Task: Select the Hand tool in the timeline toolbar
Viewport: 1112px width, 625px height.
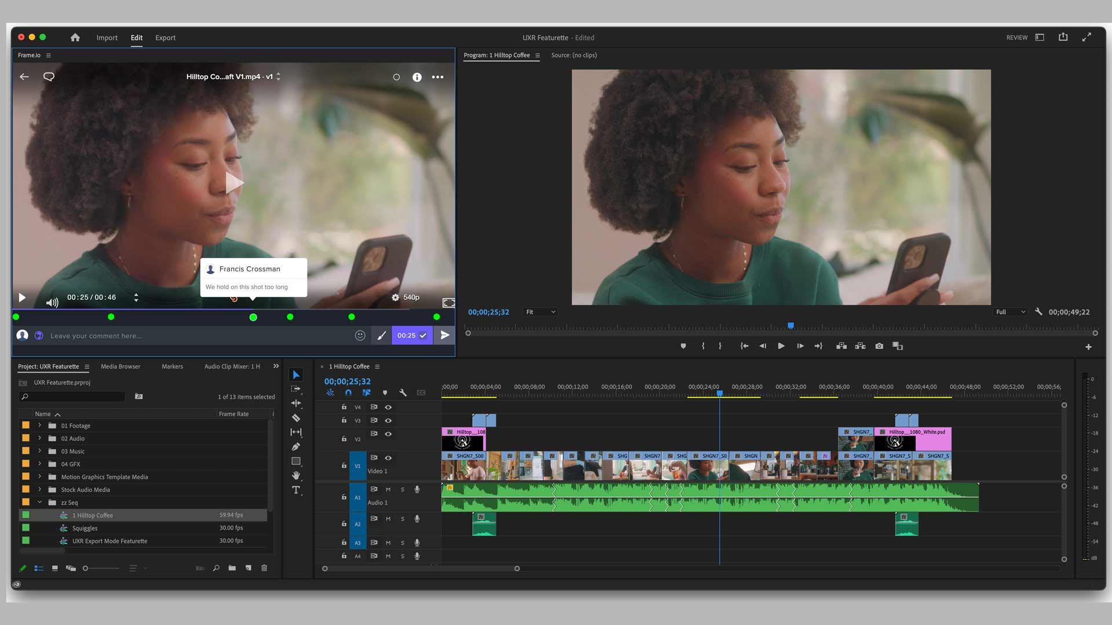Action: [x=296, y=475]
